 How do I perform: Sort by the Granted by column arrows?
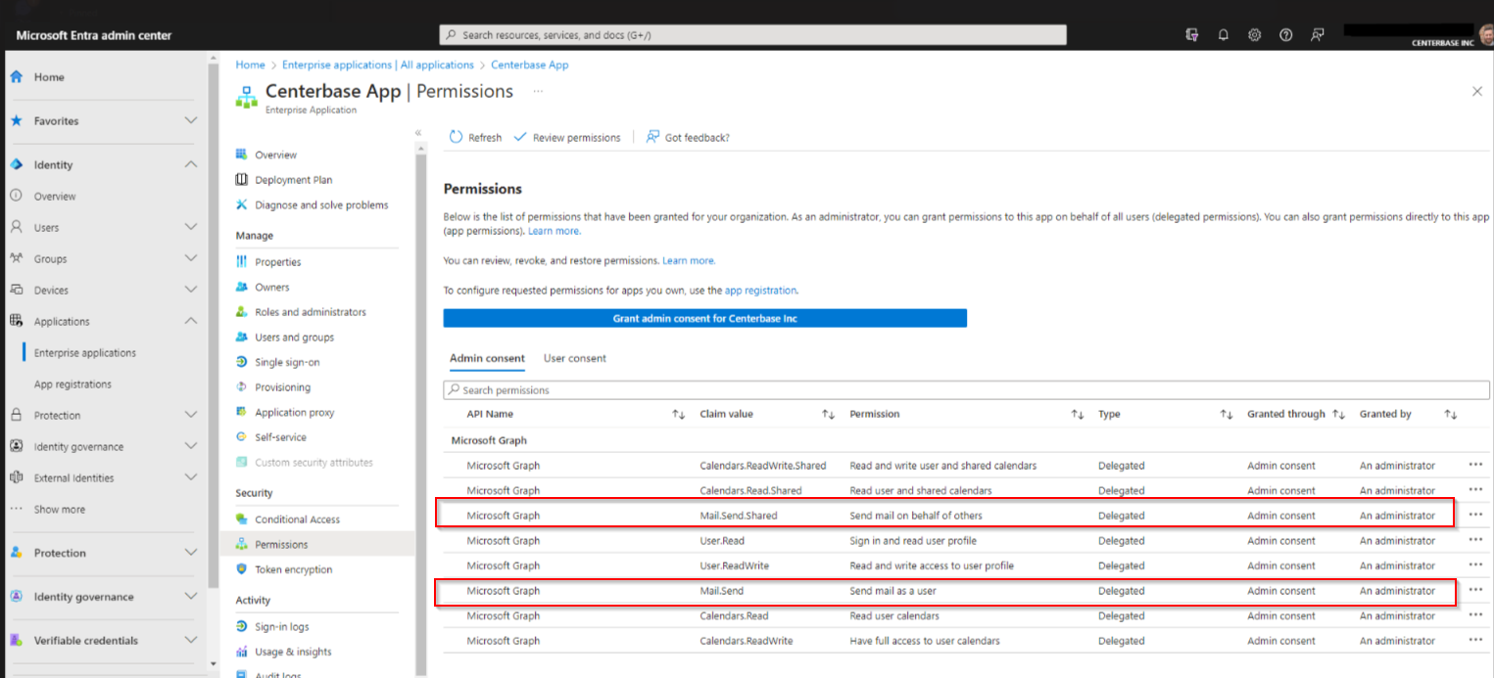(x=1451, y=415)
